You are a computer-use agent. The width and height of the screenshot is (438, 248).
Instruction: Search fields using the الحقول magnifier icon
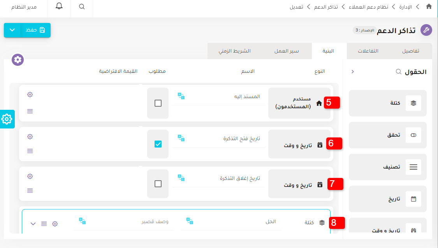[398, 72]
